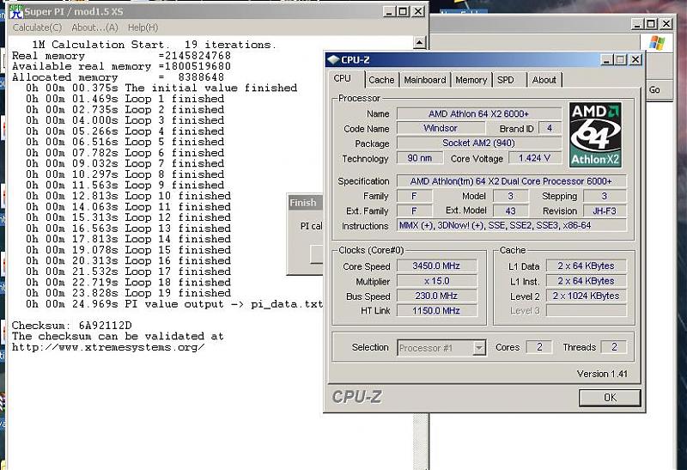687x470 pixels.
Task: Click the Bus Speed value 230.0 MHz
Action: point(436,296)
